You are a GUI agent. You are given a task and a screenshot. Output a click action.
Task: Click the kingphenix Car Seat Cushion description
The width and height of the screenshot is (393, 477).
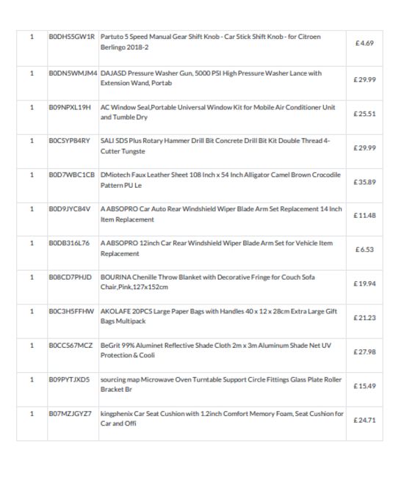222,418
